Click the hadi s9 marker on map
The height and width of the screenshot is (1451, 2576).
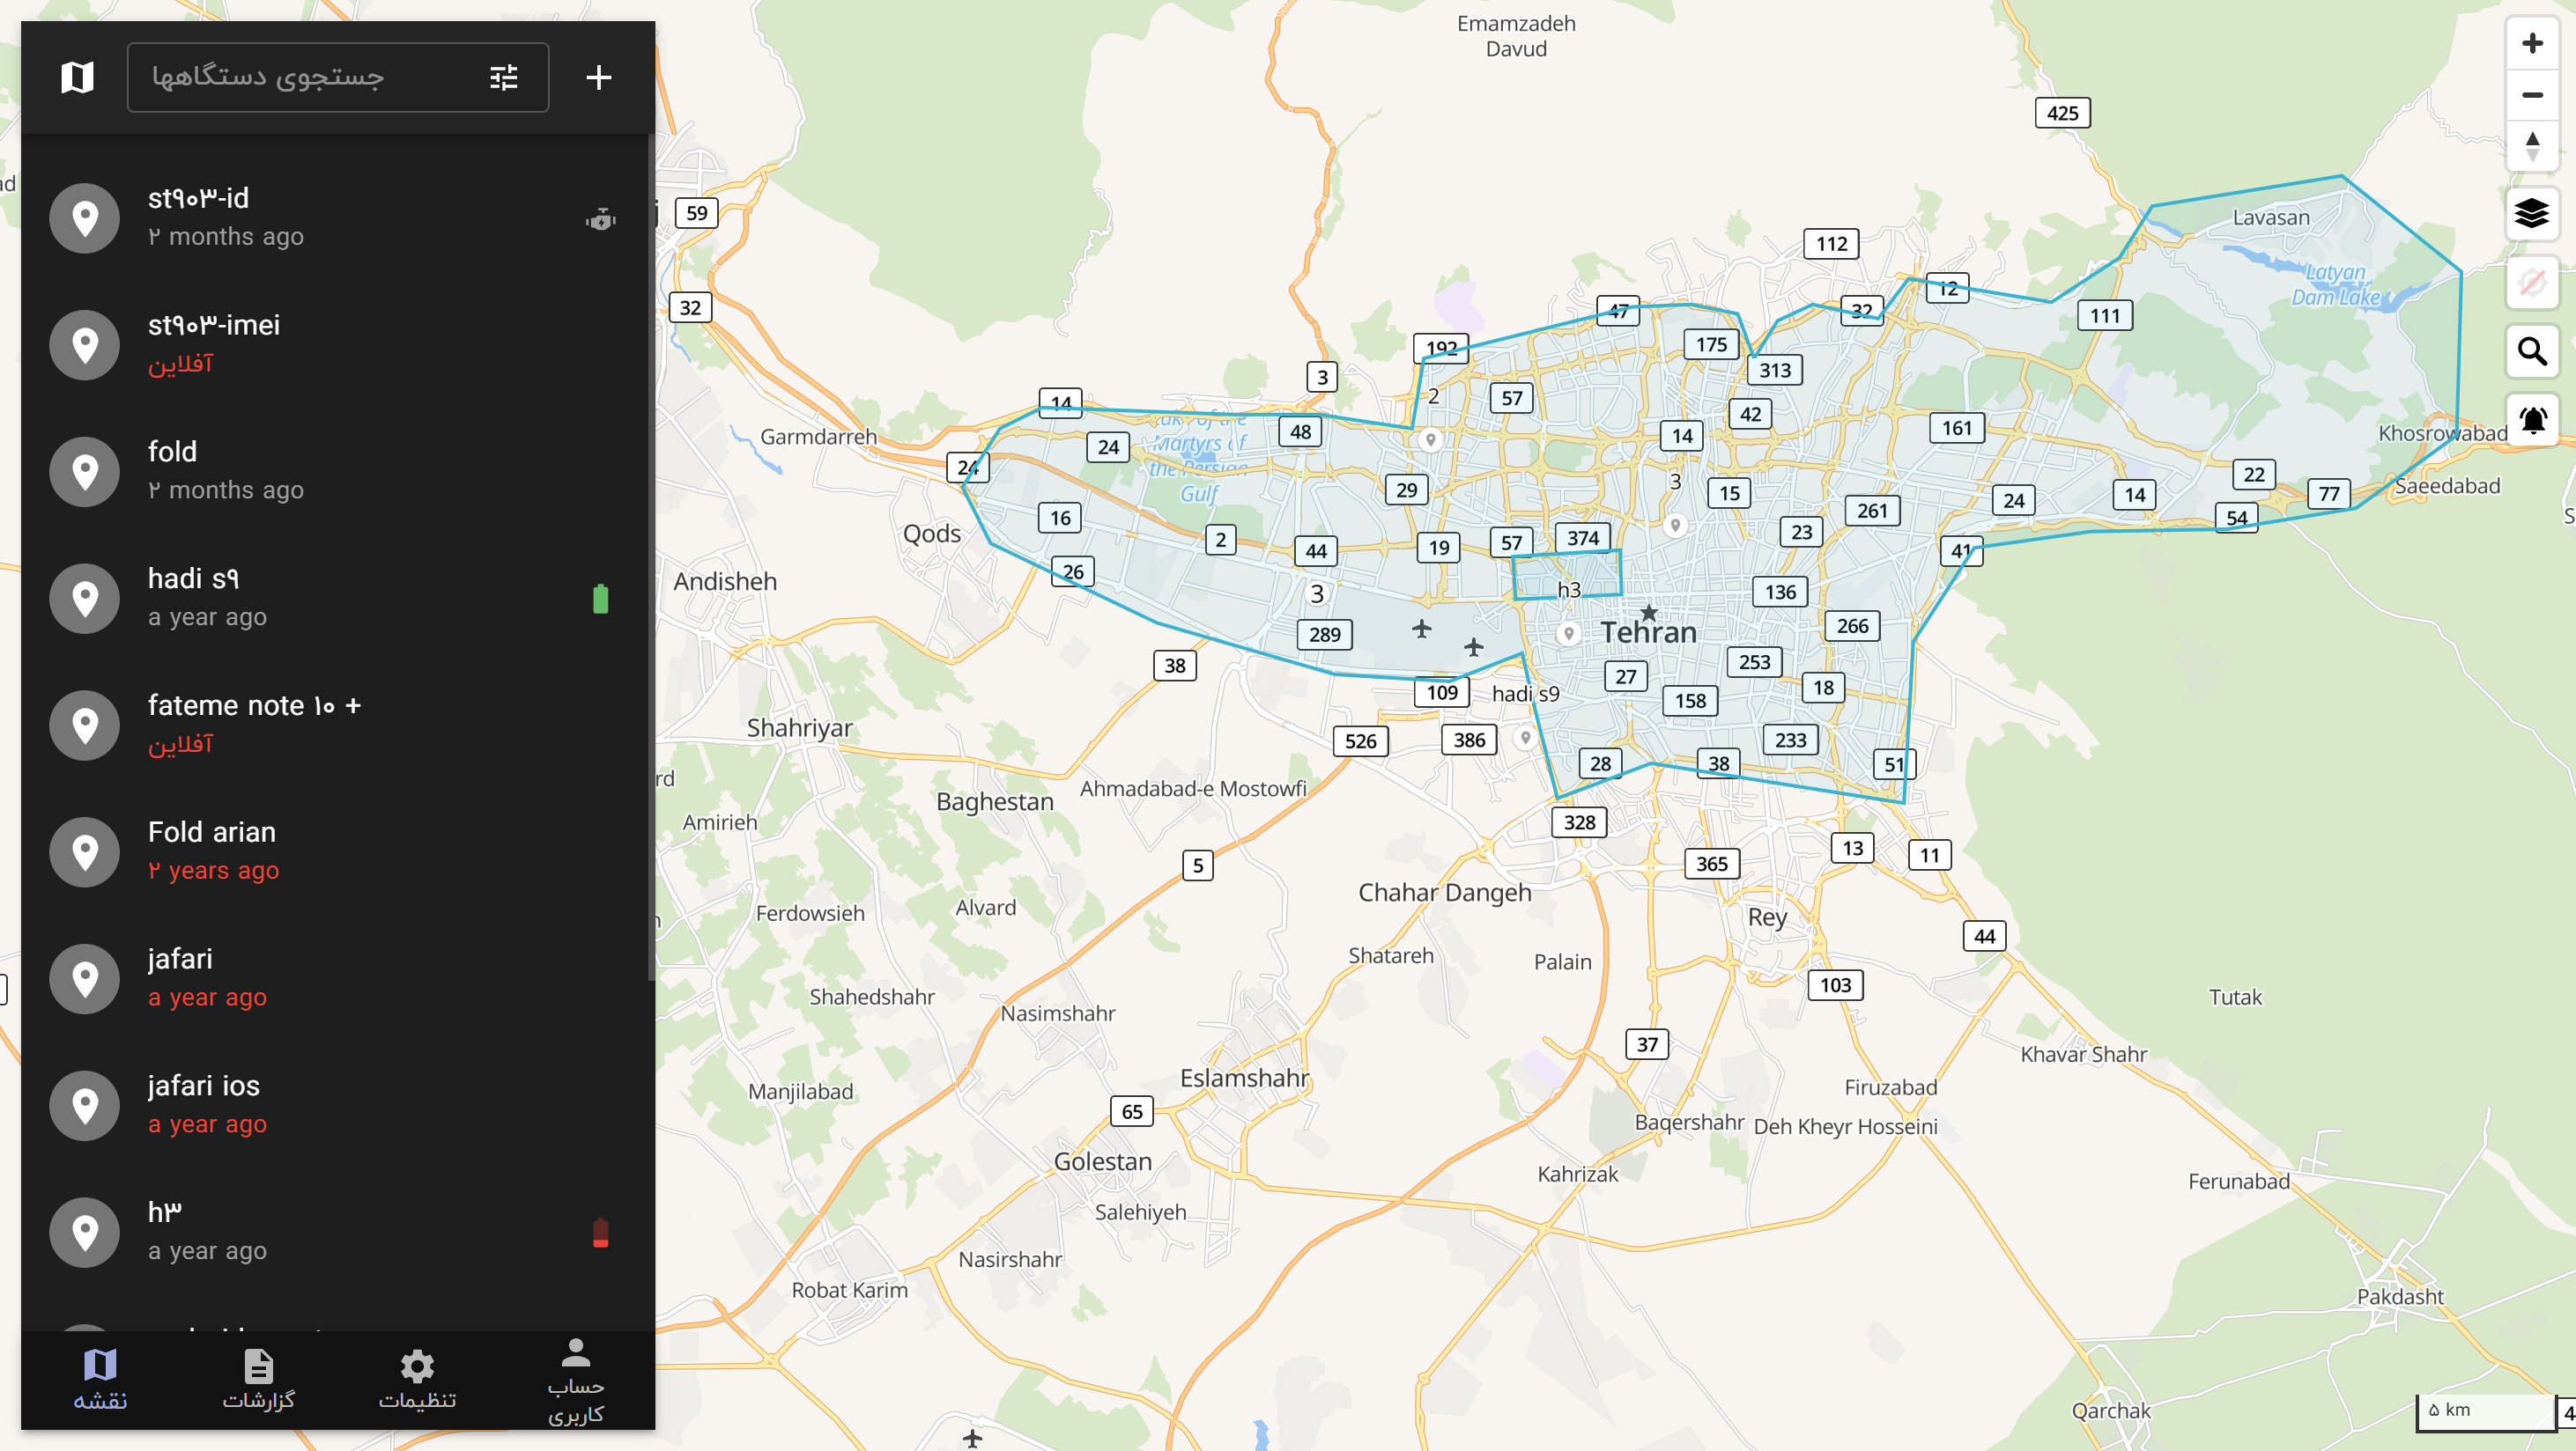pos(1525,738)
